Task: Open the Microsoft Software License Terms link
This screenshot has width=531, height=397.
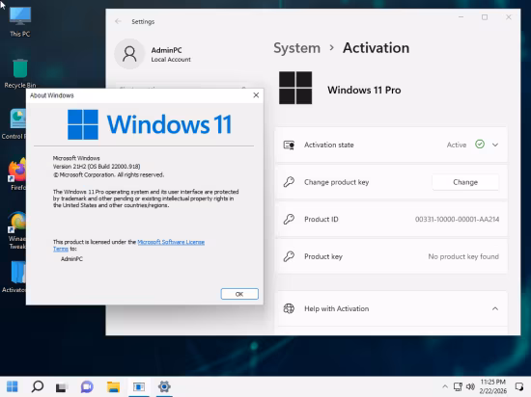Action: click(171, 242)
